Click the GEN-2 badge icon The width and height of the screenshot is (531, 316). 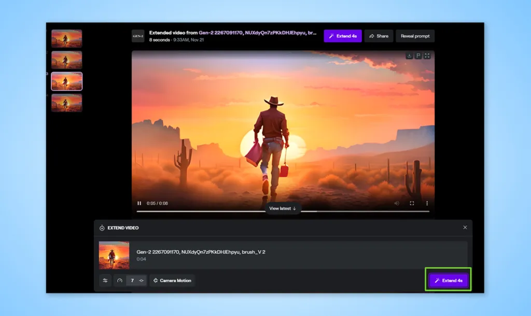[138, 36]
